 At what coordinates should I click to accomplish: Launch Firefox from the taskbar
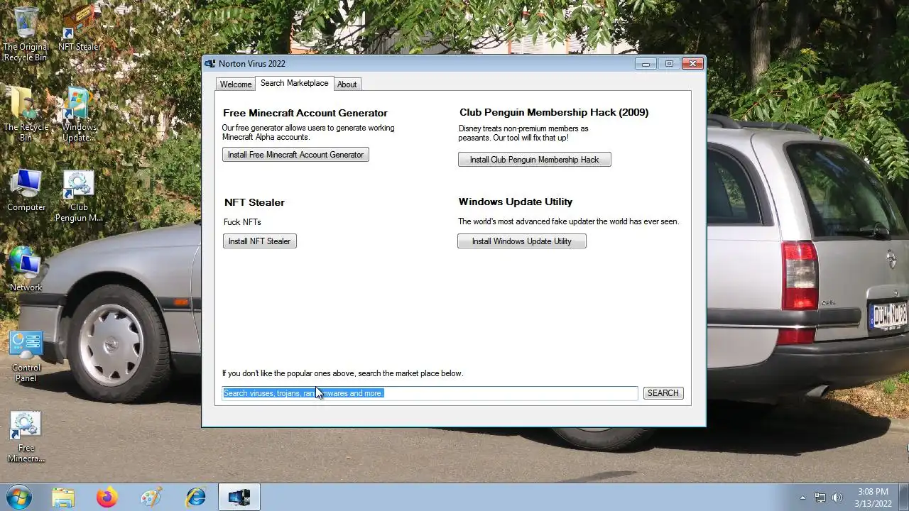107,498
